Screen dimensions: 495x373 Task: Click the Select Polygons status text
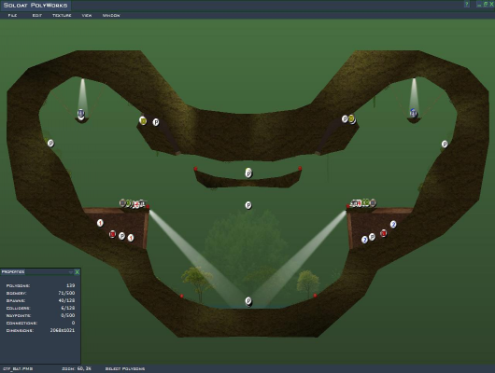coord(125,368)
